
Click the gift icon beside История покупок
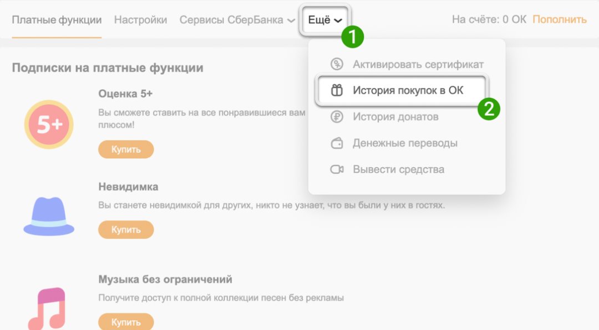pyautogui.click(x=337, y=90)
